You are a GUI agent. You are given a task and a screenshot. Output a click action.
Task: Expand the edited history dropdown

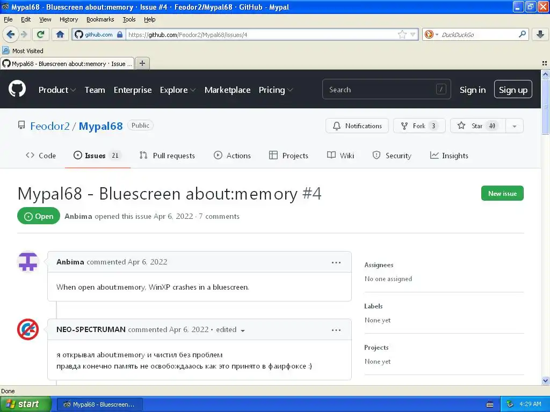pyautogui.click(x=230, y=330)
